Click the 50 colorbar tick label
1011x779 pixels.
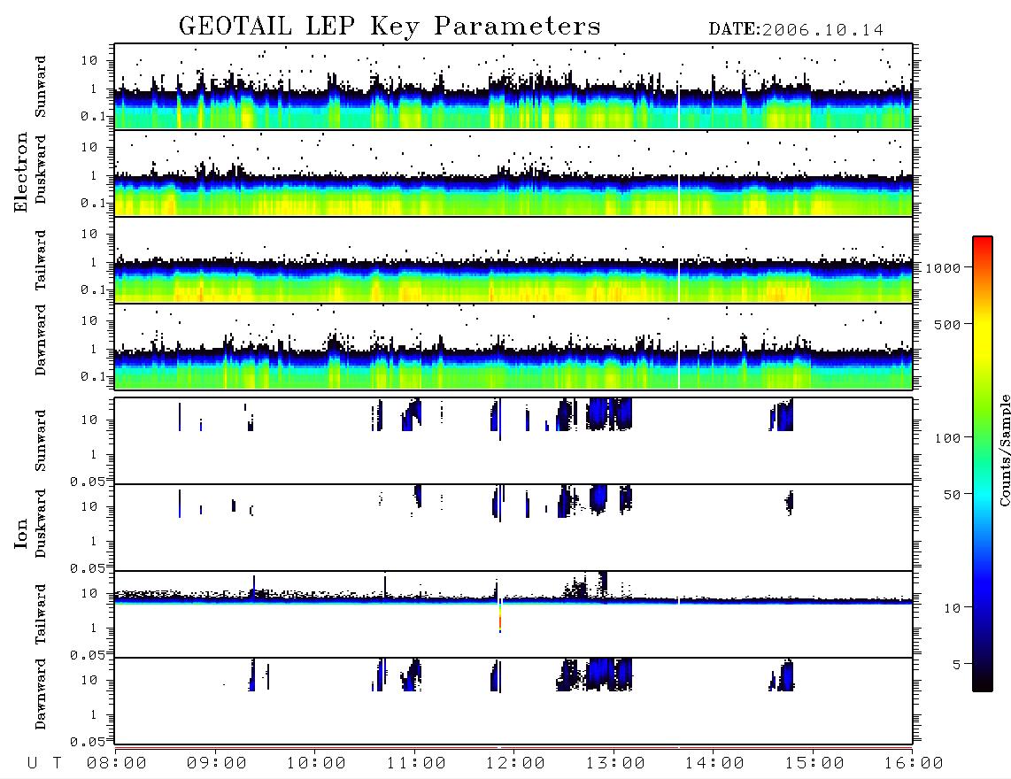pyautogui.click(x=952, y=495)
